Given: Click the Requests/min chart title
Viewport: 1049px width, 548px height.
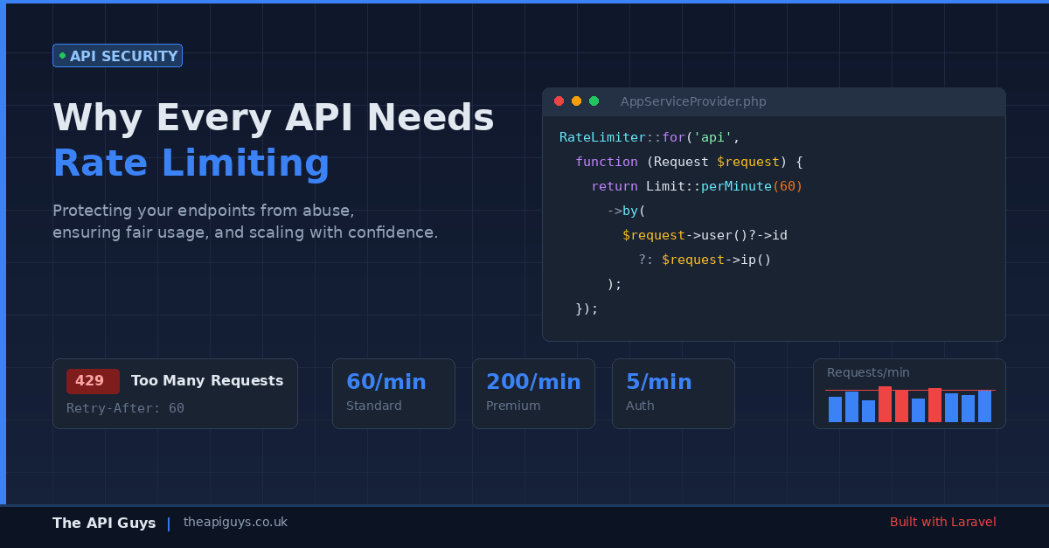Looking at the screenshot, I should pyautogui.click(x=868, y=372).
